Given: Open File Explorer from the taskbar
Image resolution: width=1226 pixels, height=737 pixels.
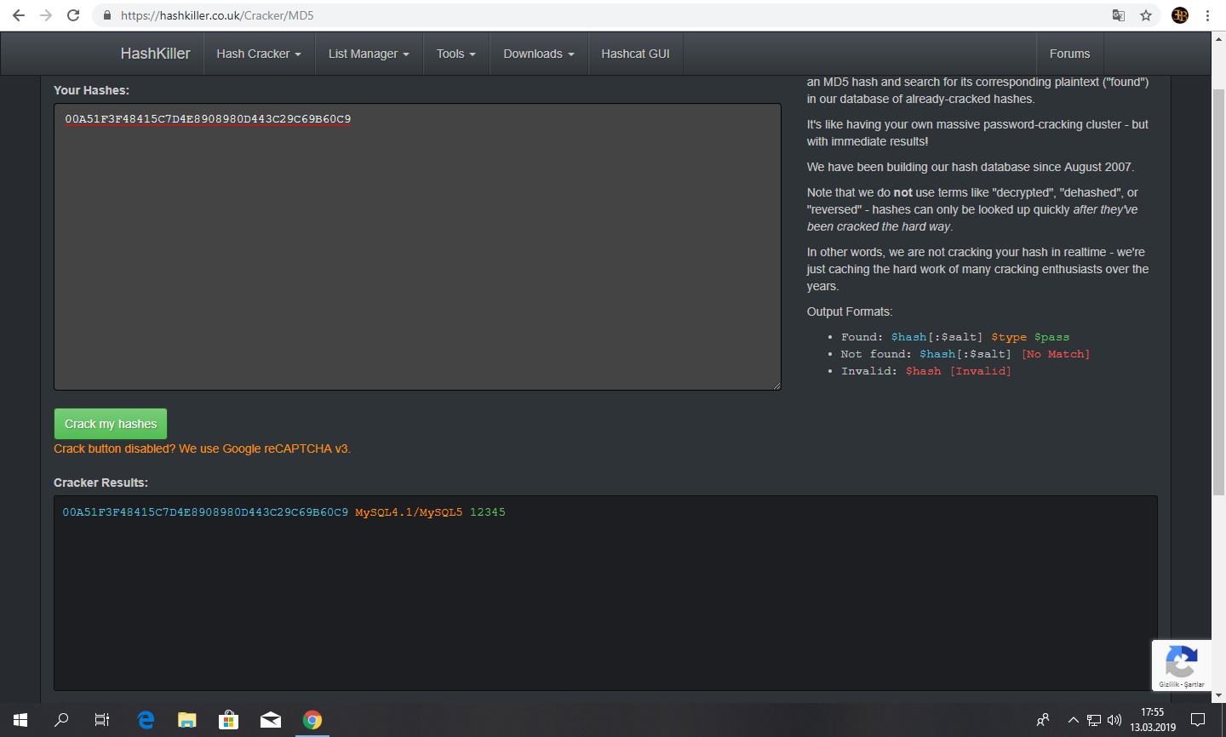Looking at the screenshot, I should (187, 720).
